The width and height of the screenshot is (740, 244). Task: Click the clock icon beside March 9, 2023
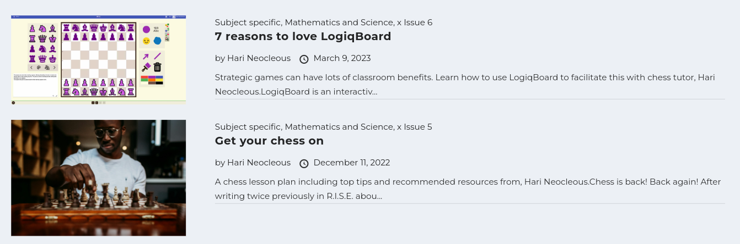click(x=304, y=59)
